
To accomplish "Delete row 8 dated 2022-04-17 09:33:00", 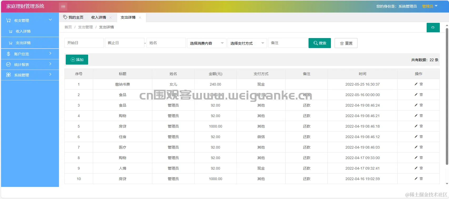I will click(421, 158).
